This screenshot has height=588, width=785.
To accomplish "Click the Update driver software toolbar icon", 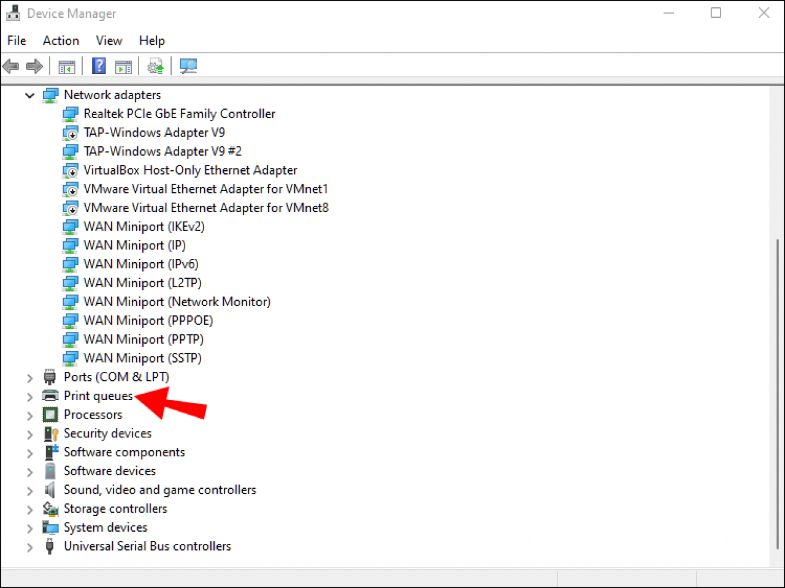I will [x=155, y=66].
